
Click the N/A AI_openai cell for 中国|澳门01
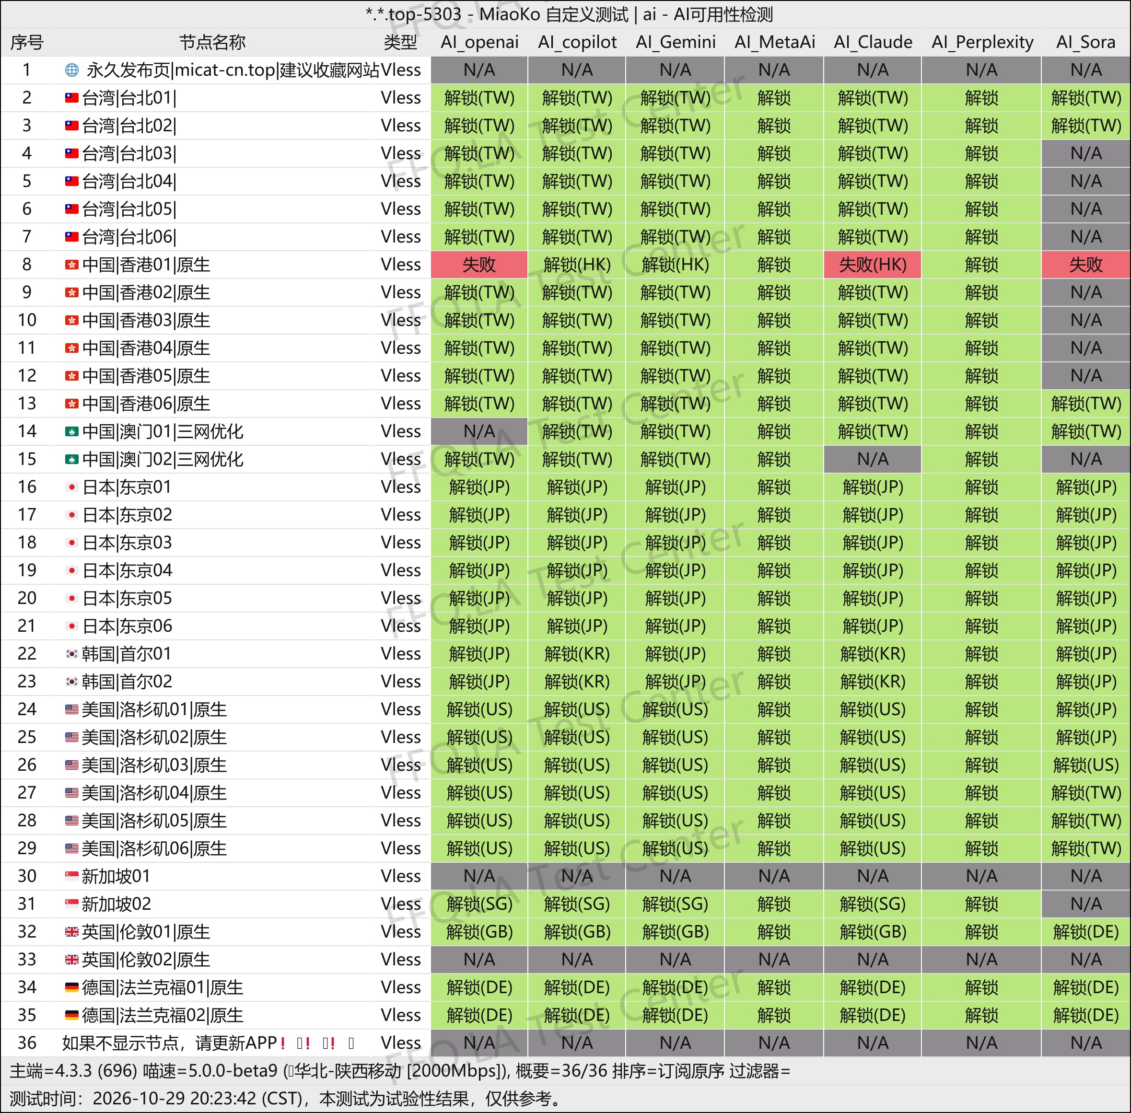pyautogui.click(x=479, y=431)
